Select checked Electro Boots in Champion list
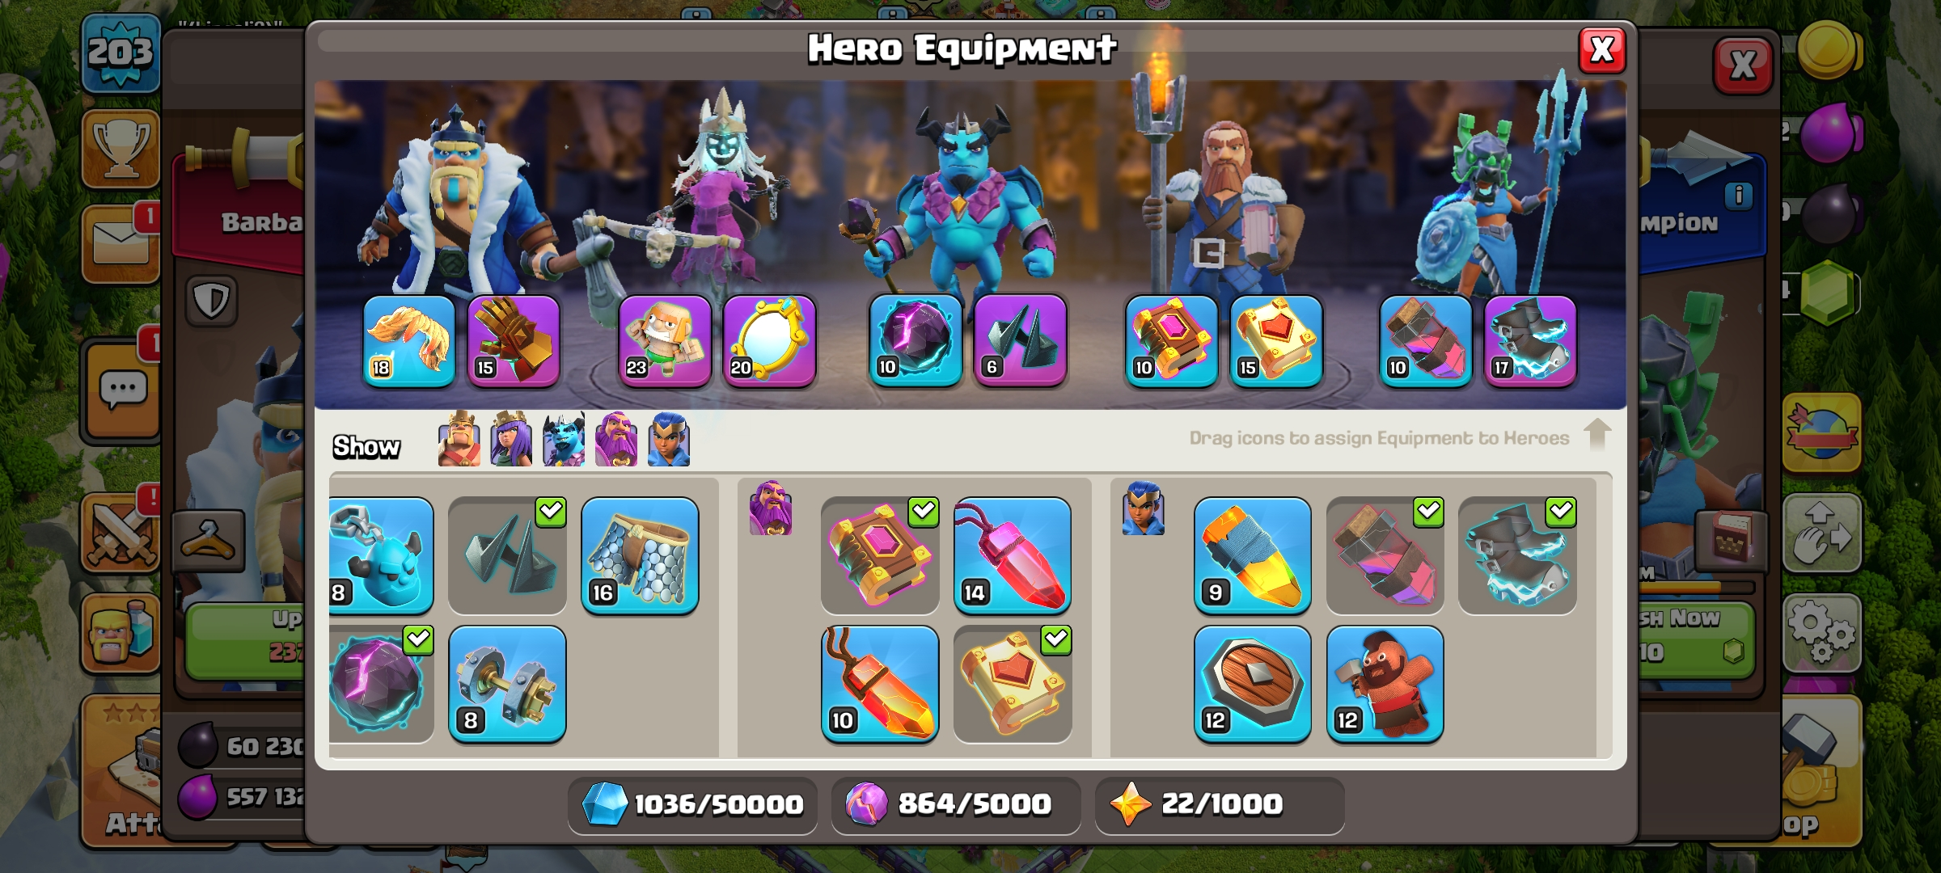The height and width of the screenshot is (873, 1941). pos(1518,556)
